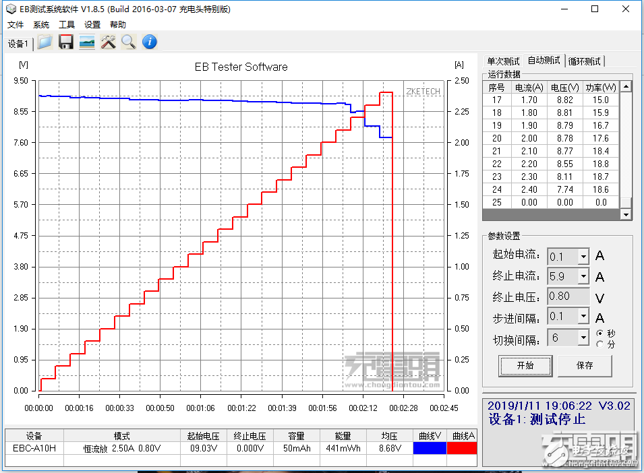This screenshot has width=644, height=473.
Task: Click the 0.000V end voltage cell
Action: point(250,448)
